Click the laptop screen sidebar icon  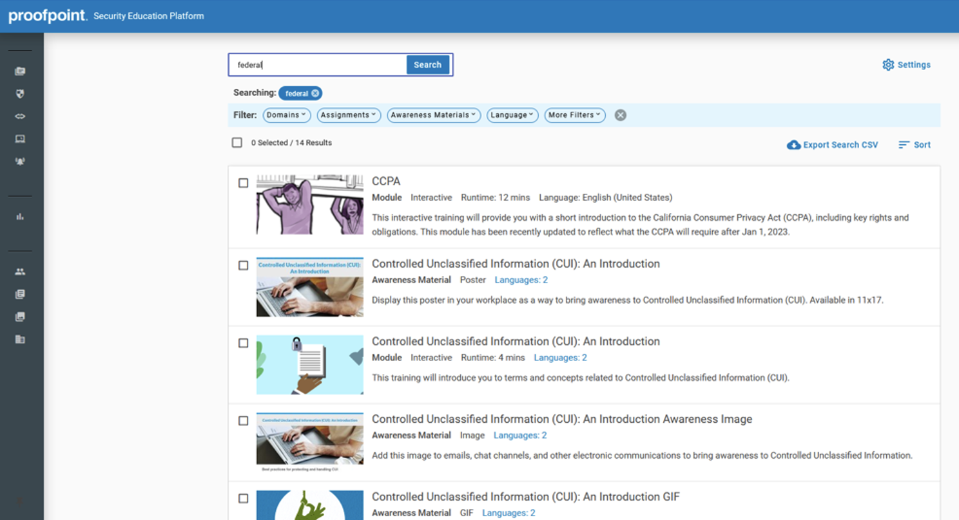click(x=20, y=139)
